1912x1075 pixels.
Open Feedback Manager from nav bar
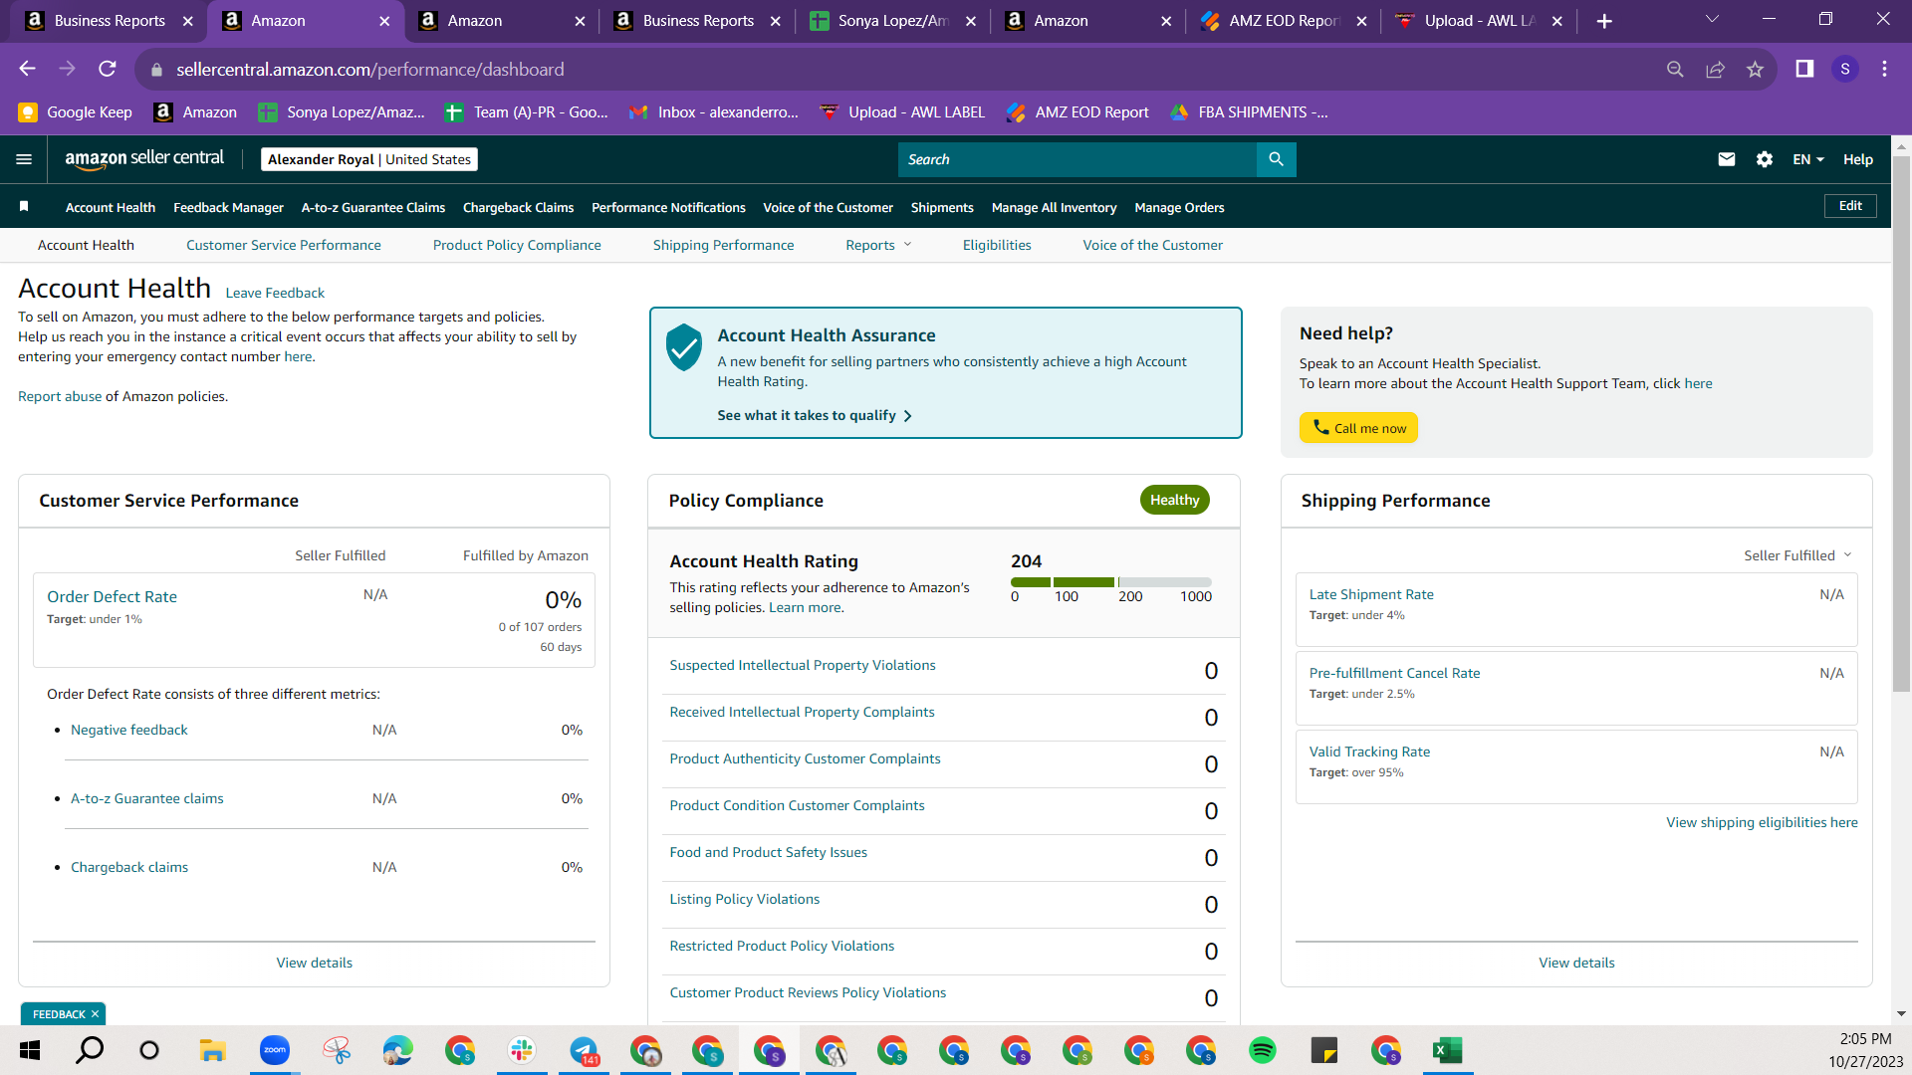coord(228,207)
